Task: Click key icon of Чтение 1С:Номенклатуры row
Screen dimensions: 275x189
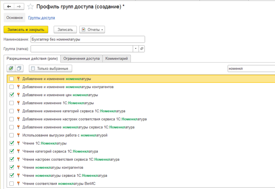Action: coord(18,143)
